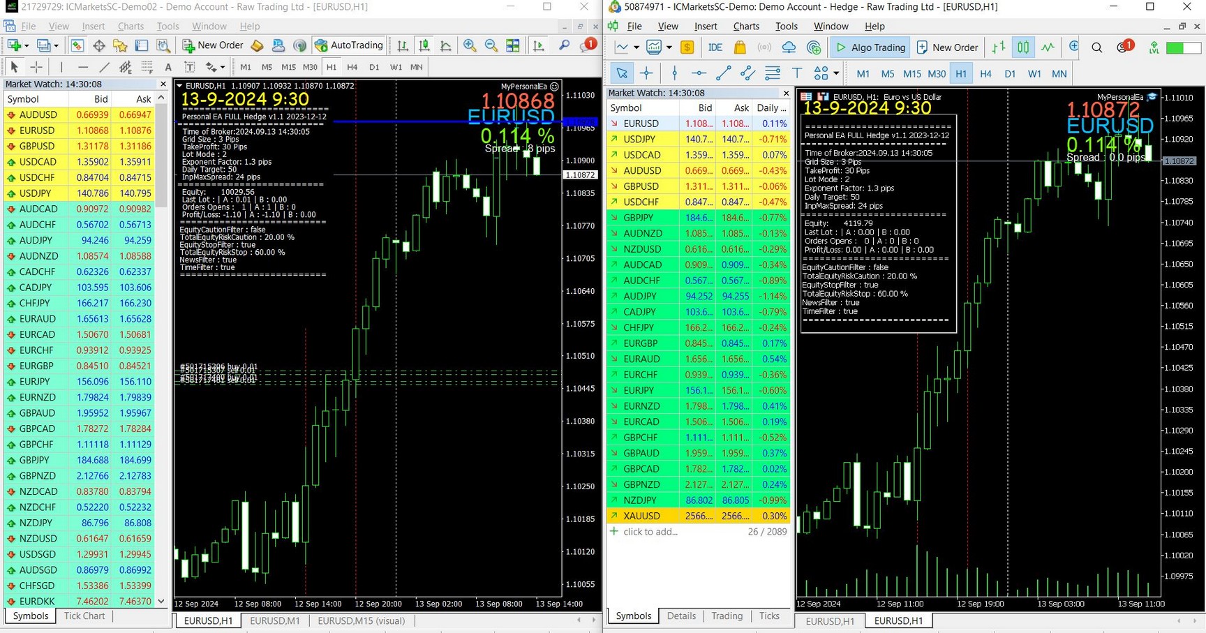This screenshot has height=633, width=1206.
Task: Zoom in on the MT4 chart
Action: pos(470,45)
